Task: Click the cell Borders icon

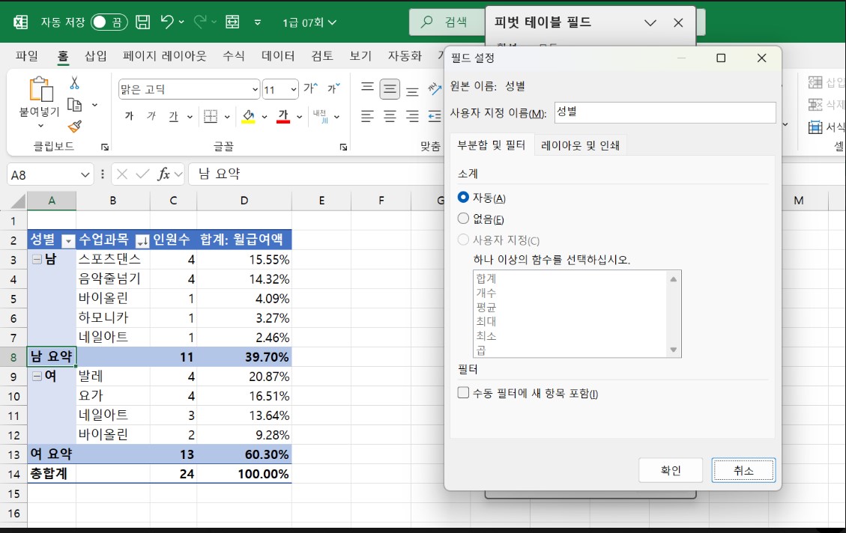Action: pyautogui.click(x=211, y=117)
